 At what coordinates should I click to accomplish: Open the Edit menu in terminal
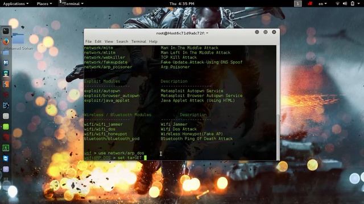[98, 41]
